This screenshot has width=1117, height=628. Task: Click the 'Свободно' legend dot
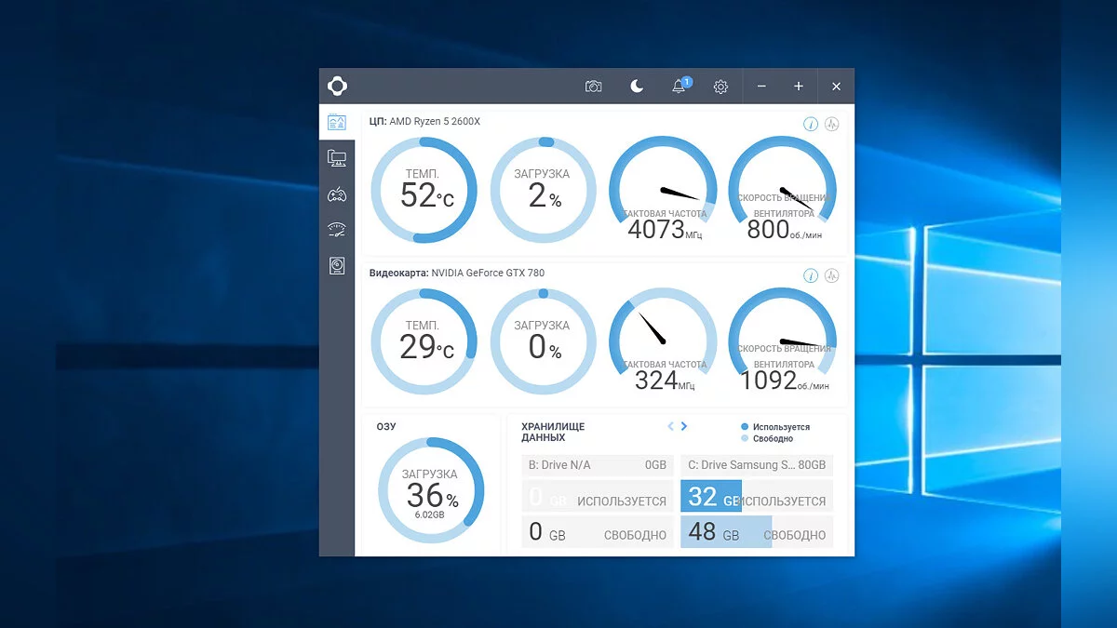click(x=745, y=438)
